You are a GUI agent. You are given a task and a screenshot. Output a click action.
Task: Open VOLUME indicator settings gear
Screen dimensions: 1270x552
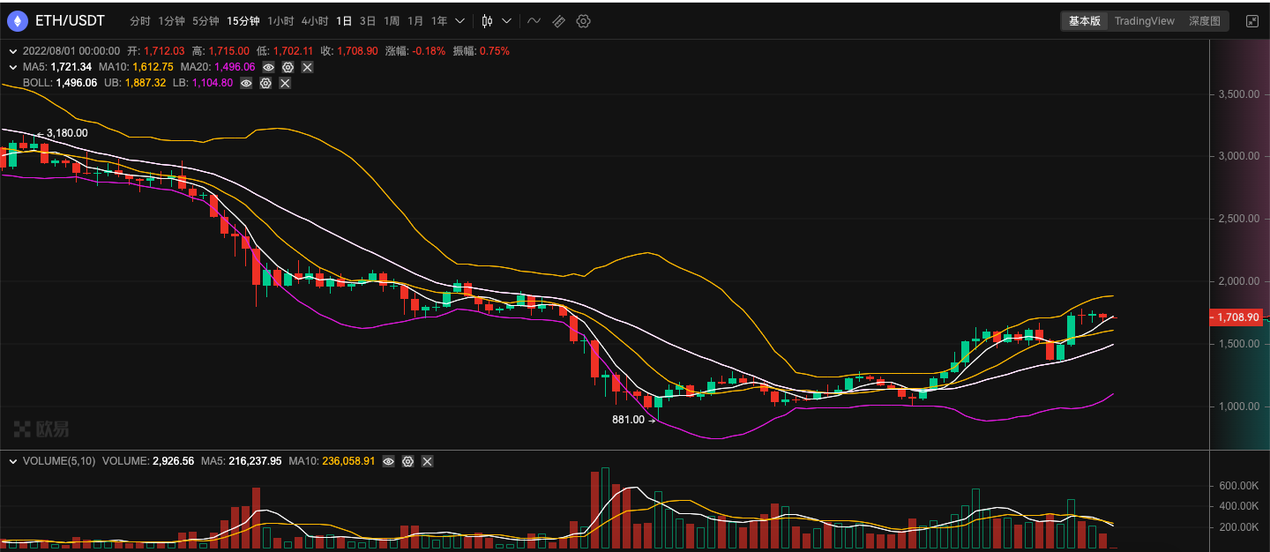[407, 461]
